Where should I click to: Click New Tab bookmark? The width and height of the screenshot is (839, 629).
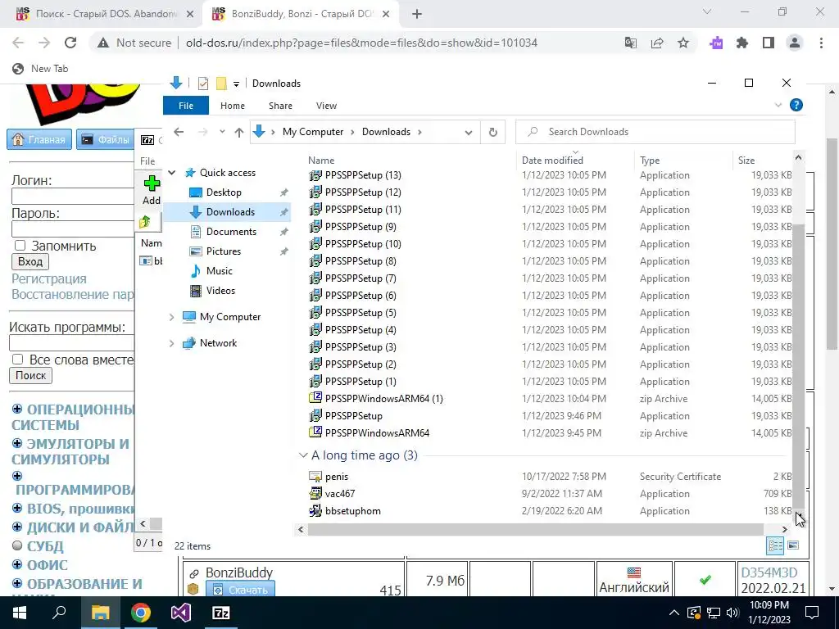(x=41, y=69)
